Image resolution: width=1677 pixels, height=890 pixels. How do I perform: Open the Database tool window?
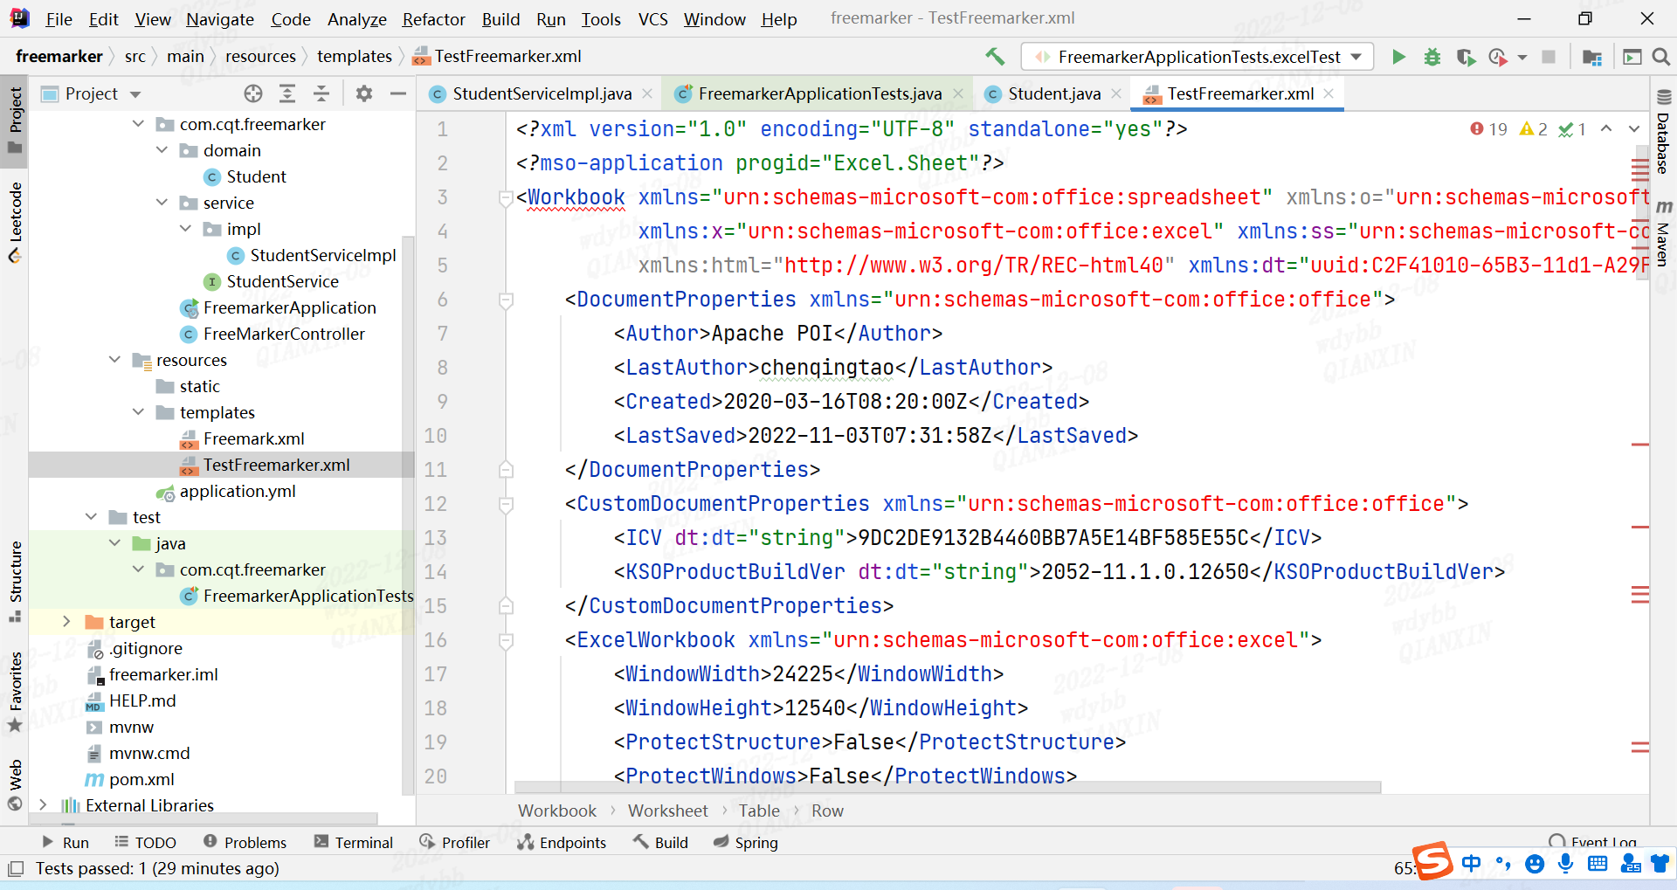[1663, 132]
